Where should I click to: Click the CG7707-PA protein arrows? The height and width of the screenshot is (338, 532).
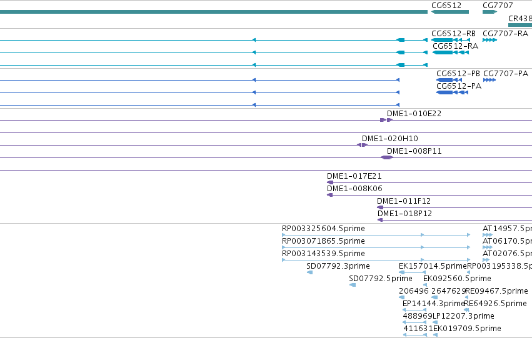coord(489,80)
